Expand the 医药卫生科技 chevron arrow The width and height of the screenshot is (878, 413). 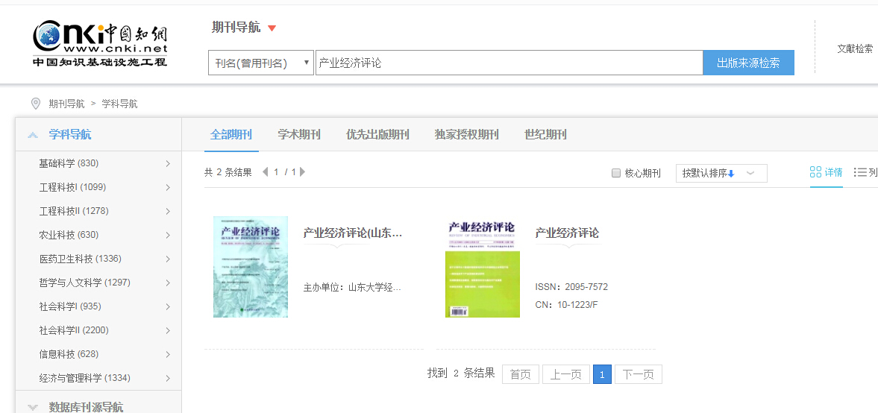pos(168,259)
